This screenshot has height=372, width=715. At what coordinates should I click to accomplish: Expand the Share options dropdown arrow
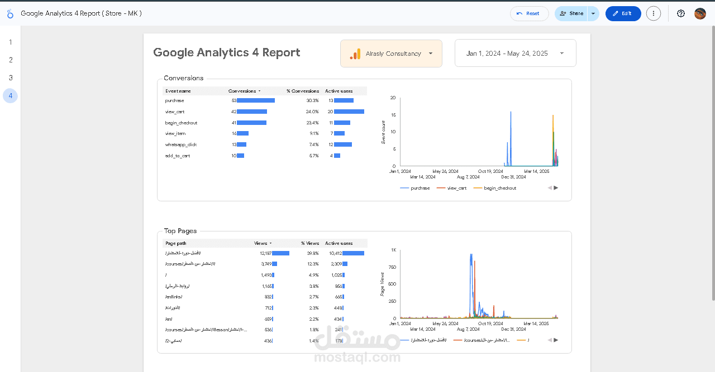click(x=593, y=13)
